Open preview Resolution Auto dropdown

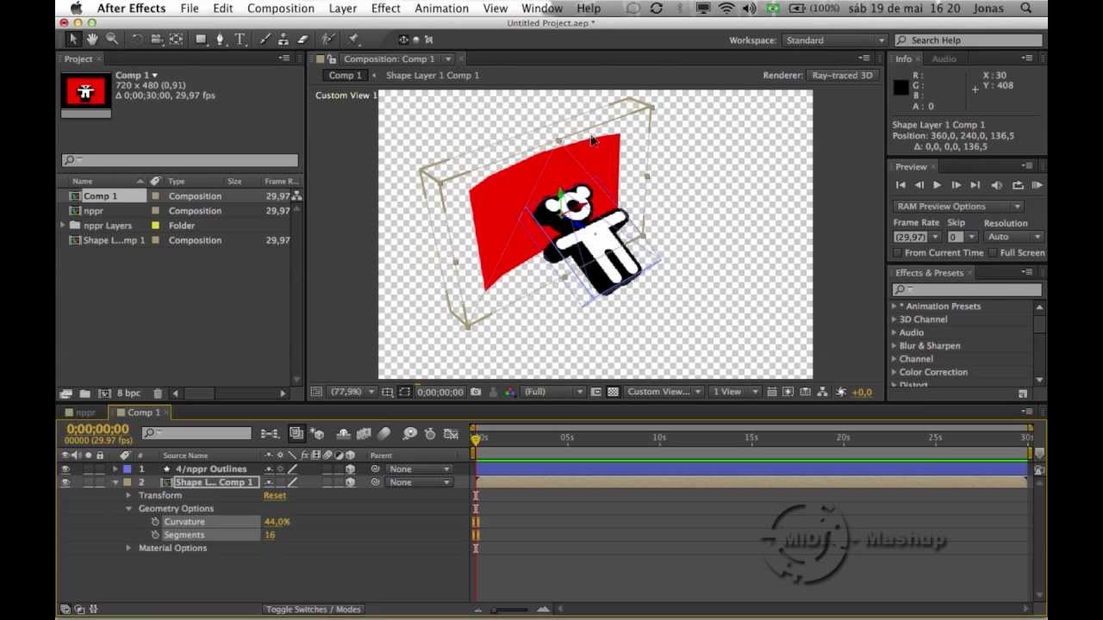1013,237
